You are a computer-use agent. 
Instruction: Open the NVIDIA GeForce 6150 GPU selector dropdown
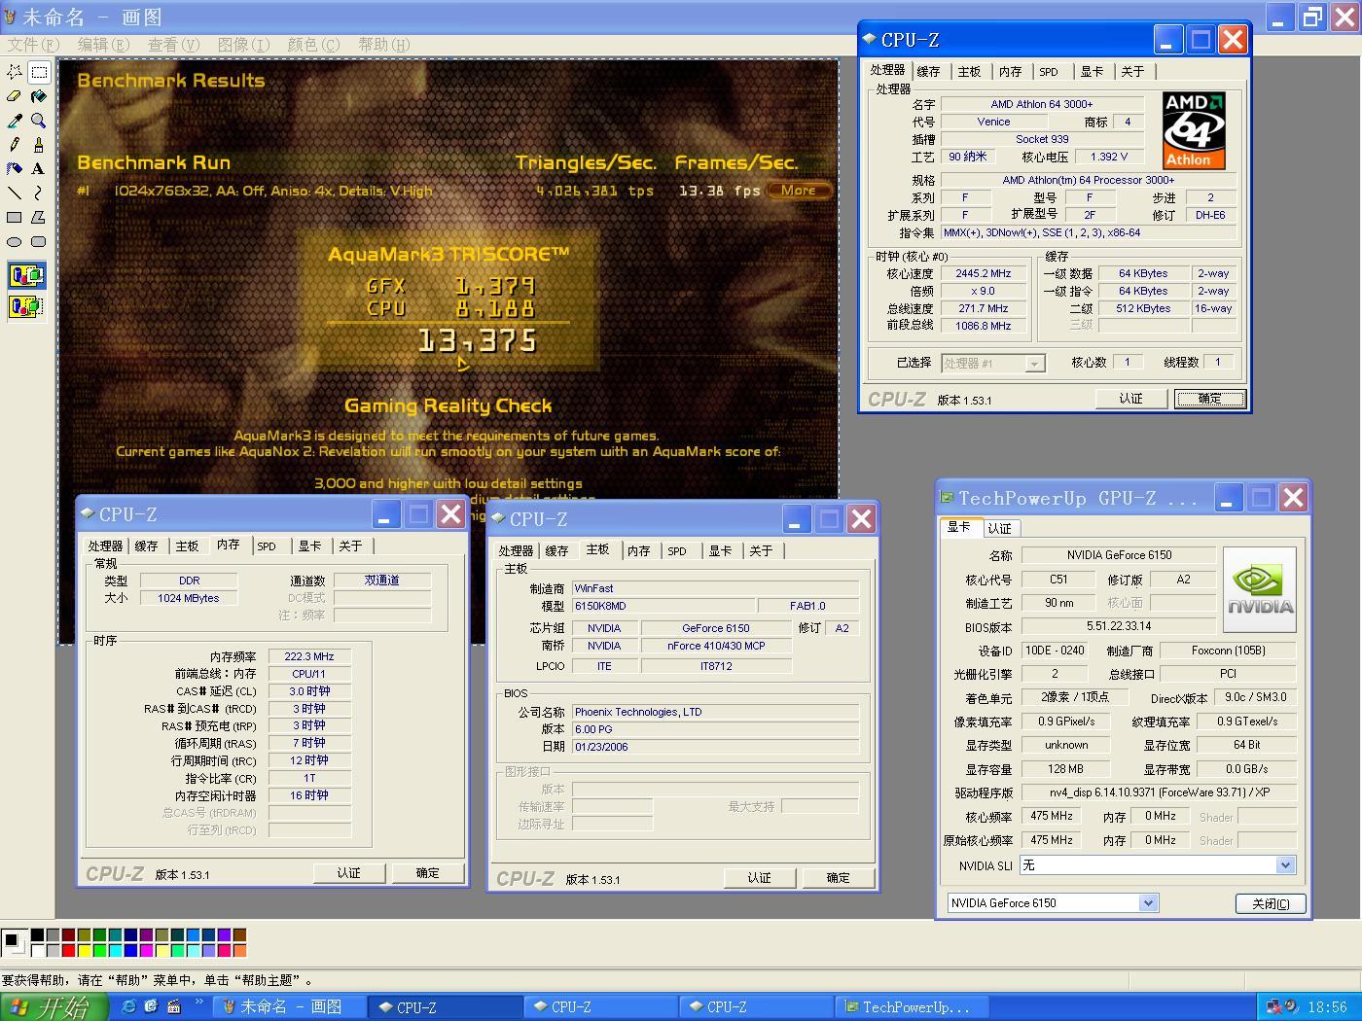click(1148, 902)
